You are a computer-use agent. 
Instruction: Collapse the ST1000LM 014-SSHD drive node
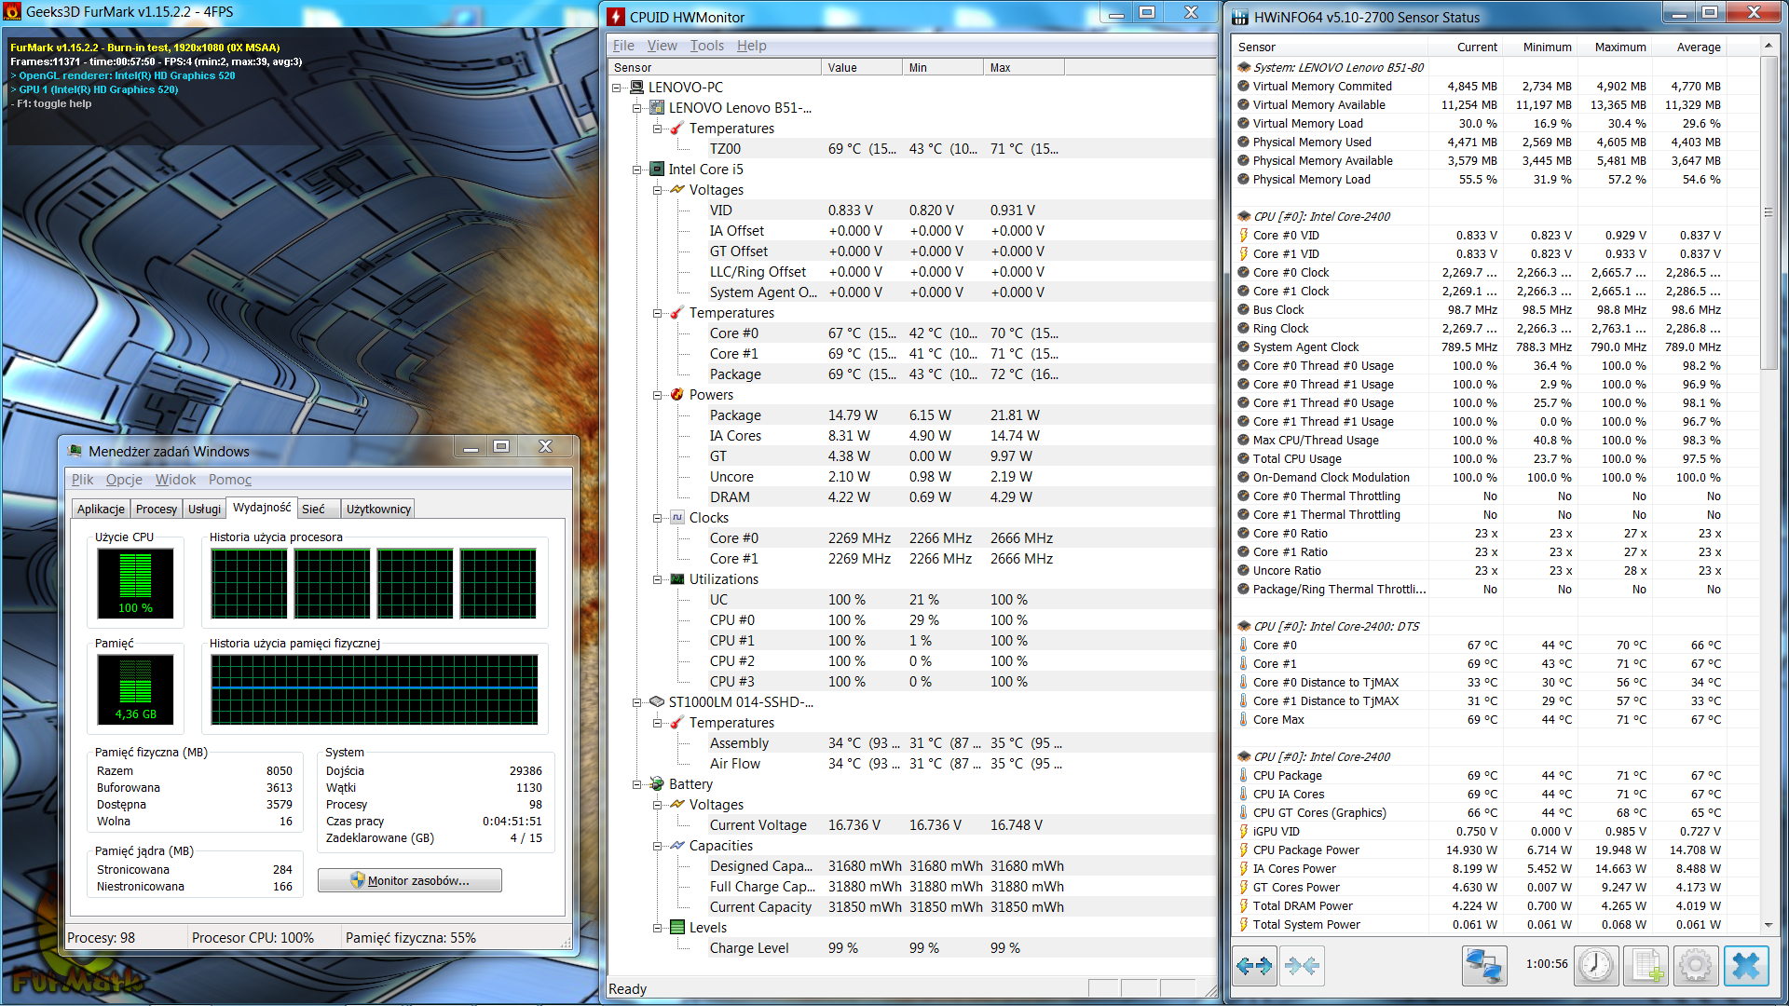click(637, 702)
